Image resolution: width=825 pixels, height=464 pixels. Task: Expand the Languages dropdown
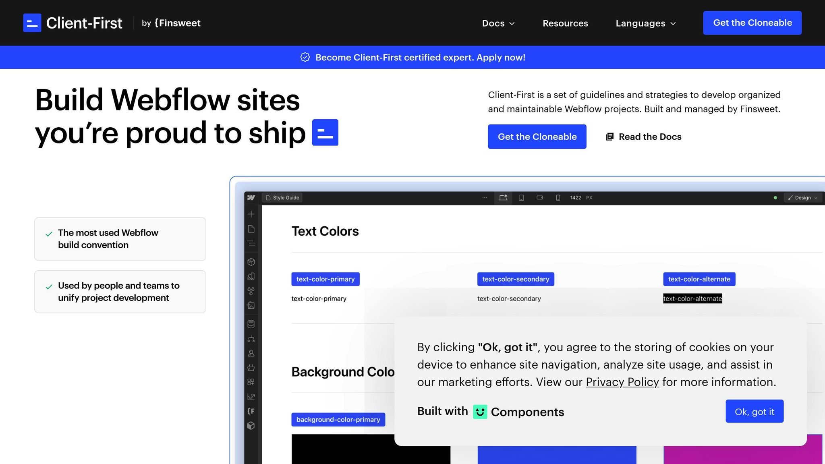646,23
